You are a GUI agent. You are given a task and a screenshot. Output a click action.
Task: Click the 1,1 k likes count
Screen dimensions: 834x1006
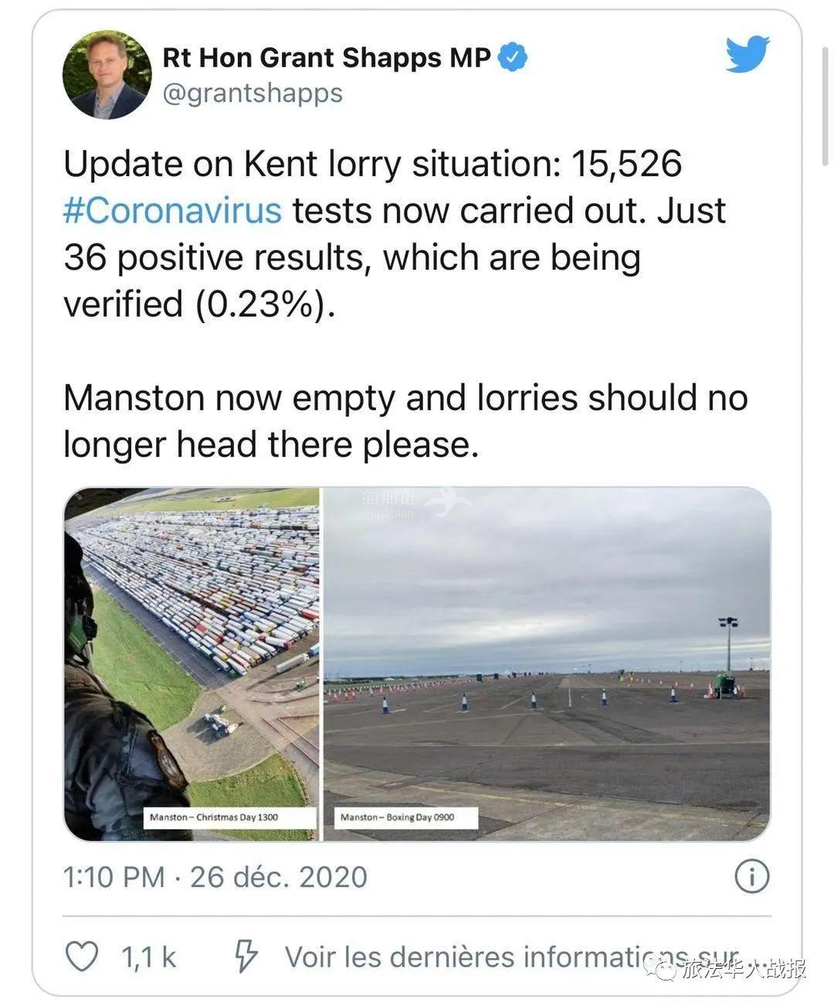pyautogui.click(x=148, y=957)
